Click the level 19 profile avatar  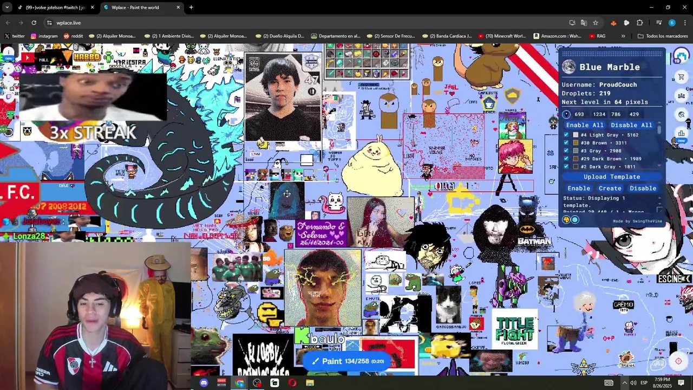click(681, 56)
